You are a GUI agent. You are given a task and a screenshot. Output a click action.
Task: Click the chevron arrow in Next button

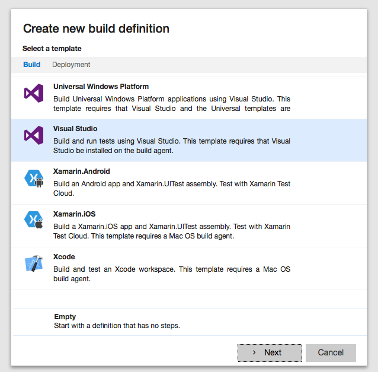254,352
